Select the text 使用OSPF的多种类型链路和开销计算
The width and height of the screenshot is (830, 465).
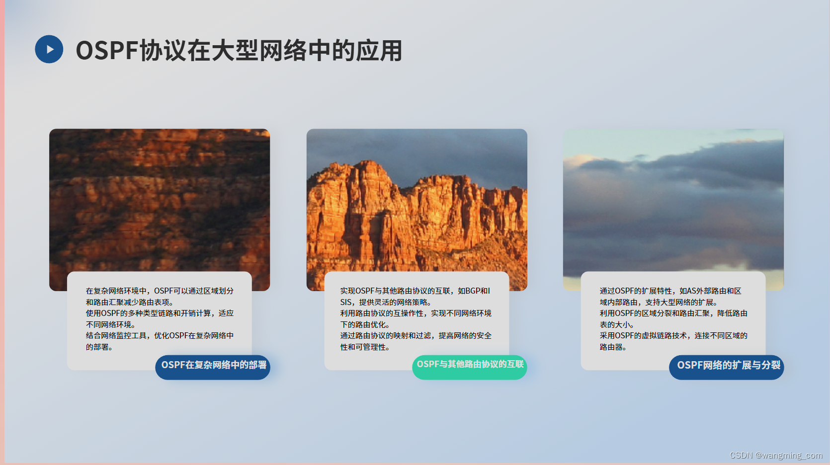(148, 313)
